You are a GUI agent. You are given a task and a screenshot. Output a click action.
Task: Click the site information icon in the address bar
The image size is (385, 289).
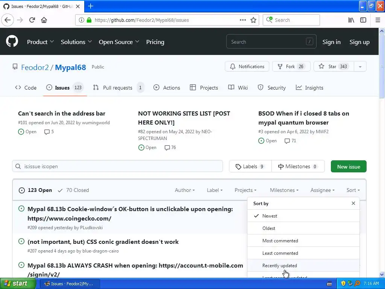(x=81, y=20)
